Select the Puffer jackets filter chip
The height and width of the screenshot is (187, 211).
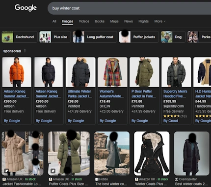[x=139, y=37]
